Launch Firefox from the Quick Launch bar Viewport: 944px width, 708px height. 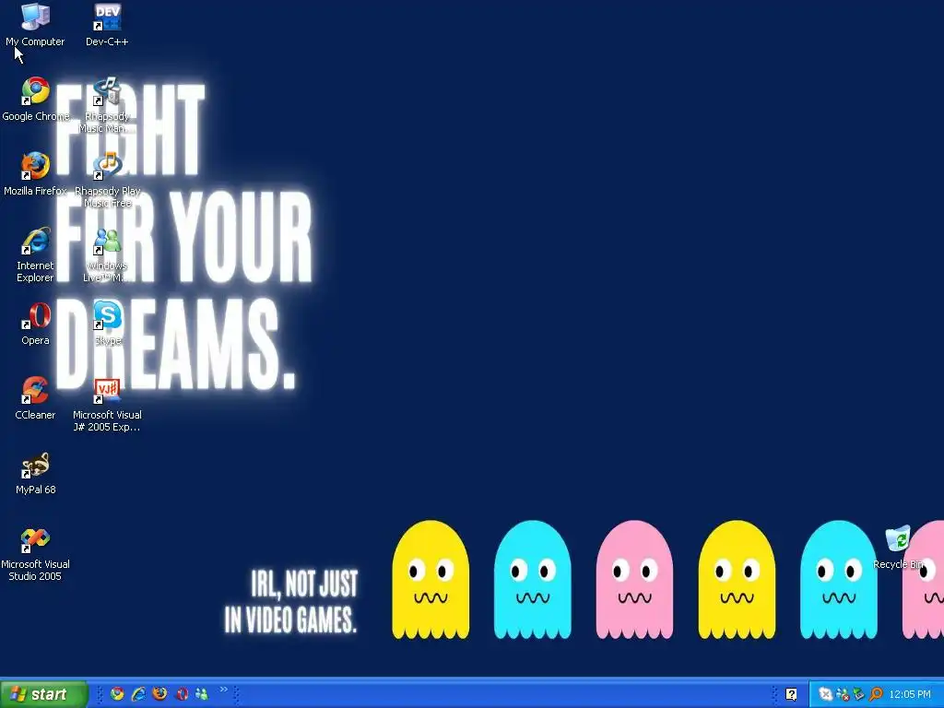click(x=159, y=694)
